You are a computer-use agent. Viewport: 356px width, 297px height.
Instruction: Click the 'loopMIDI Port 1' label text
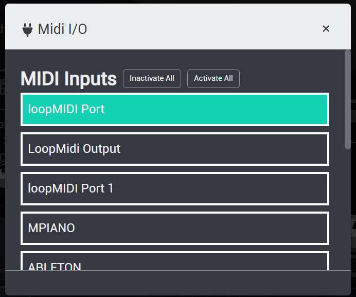click(x=70, y=188)
